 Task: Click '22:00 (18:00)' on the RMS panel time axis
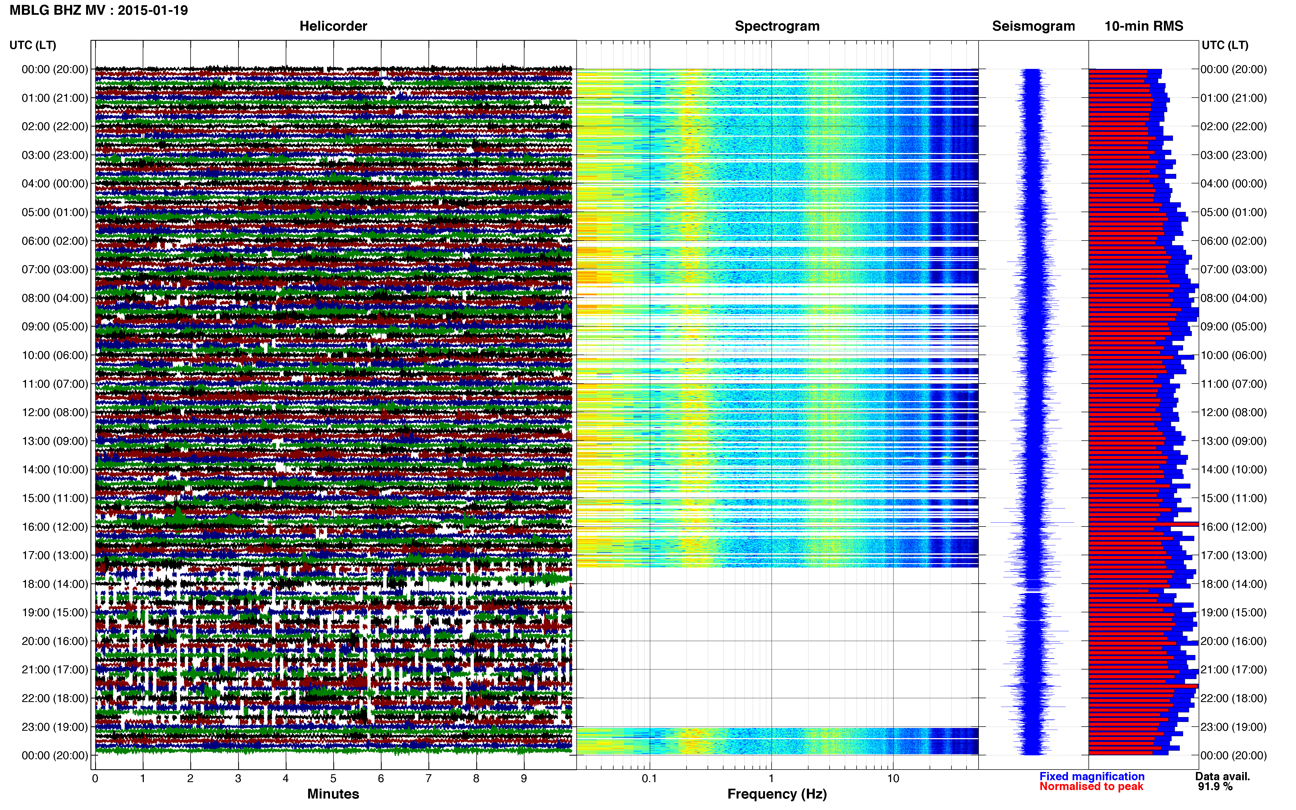coord(1233,698)
